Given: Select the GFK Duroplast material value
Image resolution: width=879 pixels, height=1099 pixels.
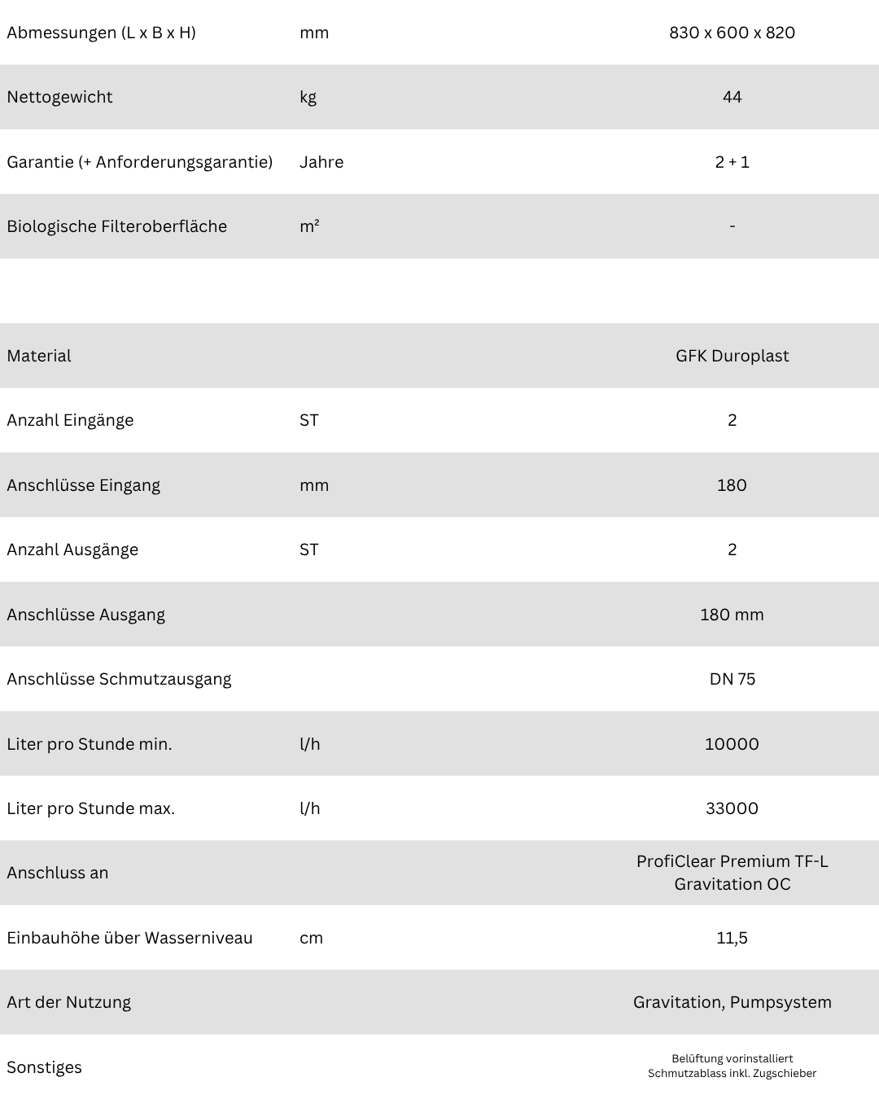Looking at the screenshot, I should point(732,356).
